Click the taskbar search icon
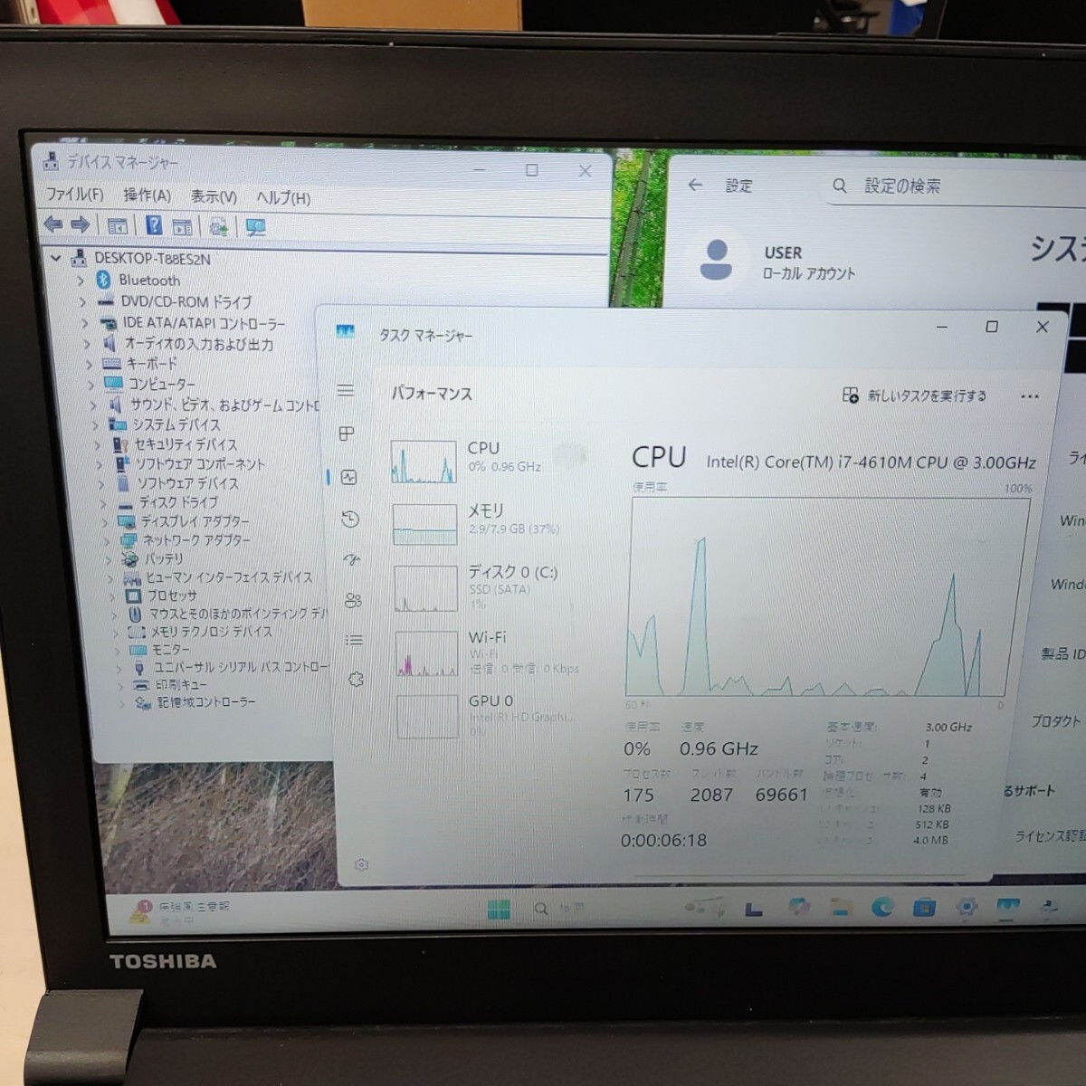1086x1086 pixels. point(541,908)
